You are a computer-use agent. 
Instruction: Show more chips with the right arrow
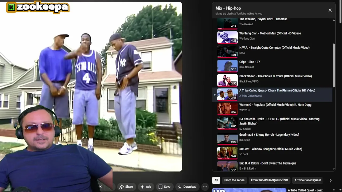pyautogui.click(x=331, y=181)
